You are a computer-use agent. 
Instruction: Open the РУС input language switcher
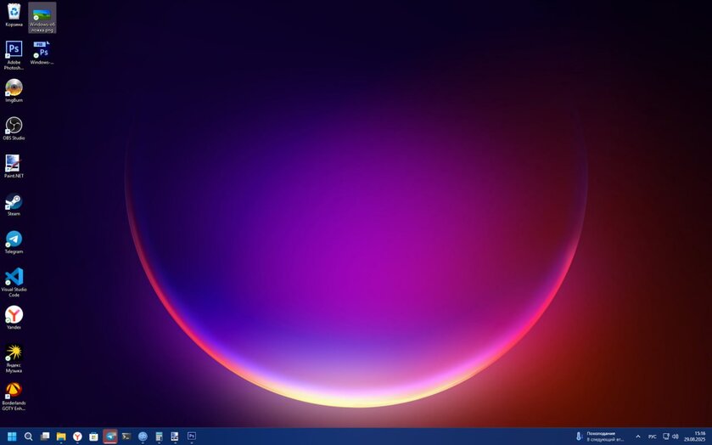click(652, 437)
